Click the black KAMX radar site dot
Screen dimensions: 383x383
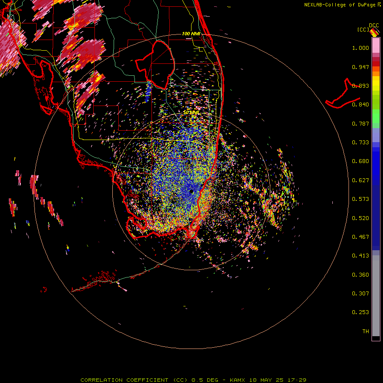191,191
